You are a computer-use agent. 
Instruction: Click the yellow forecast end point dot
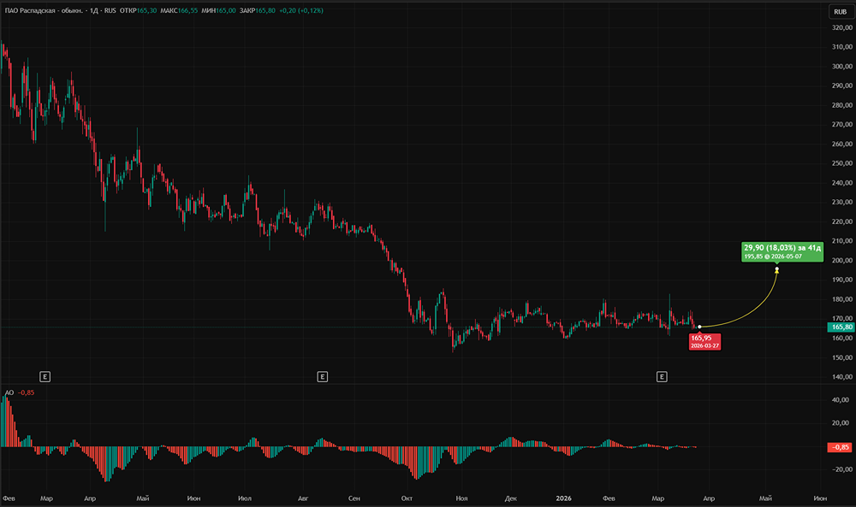coord(777,268)
